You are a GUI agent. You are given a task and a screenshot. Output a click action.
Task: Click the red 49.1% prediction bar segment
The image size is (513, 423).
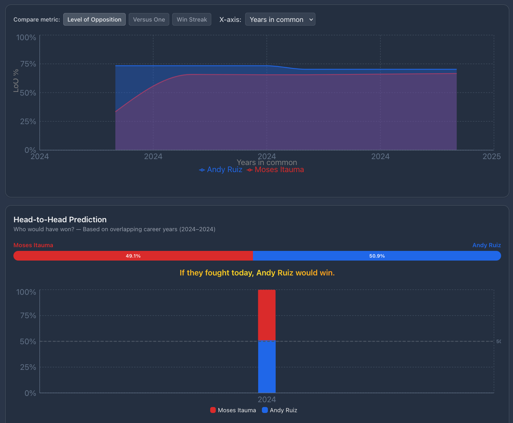tap(133, 256)
